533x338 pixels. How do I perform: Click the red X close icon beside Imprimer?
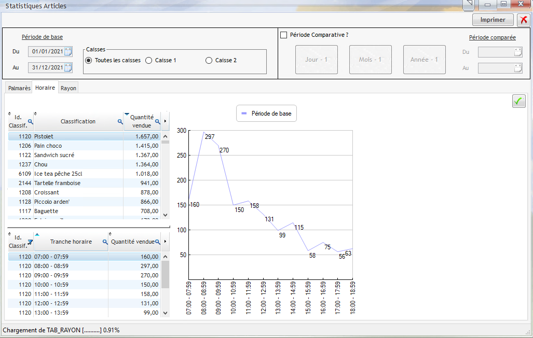[x=523, y=20]
